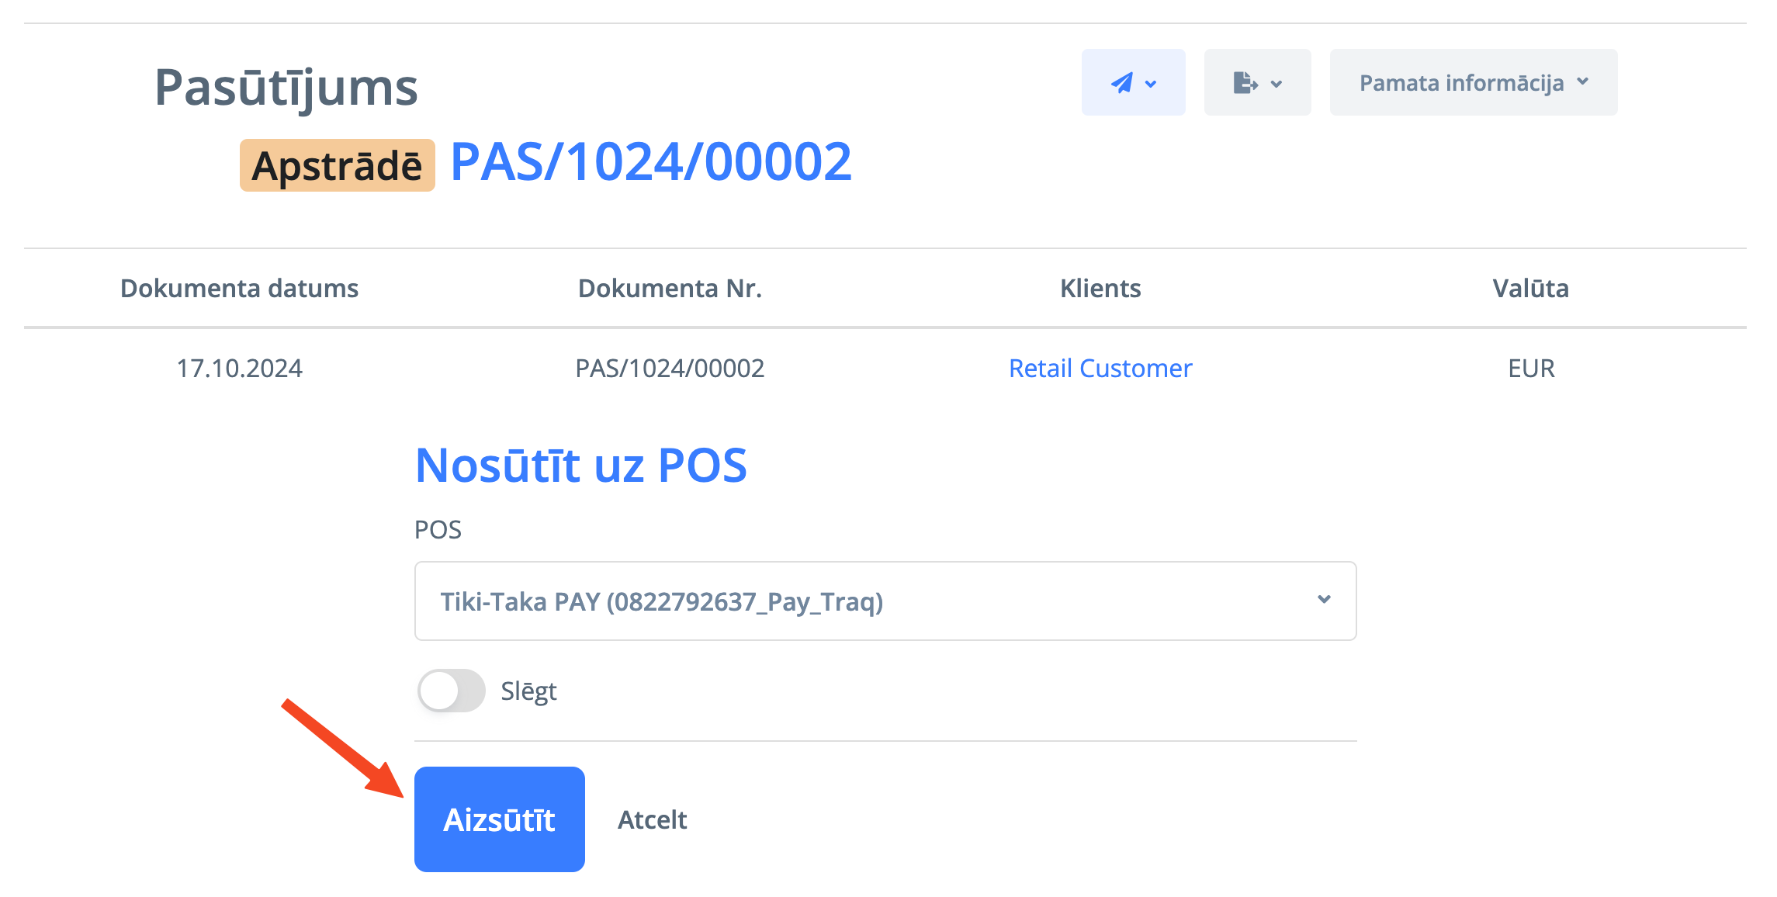Viewport: 1777px width, 897px height.
Task: Expand the chevron beside the send icon
Action: [x=1152, y=84]
